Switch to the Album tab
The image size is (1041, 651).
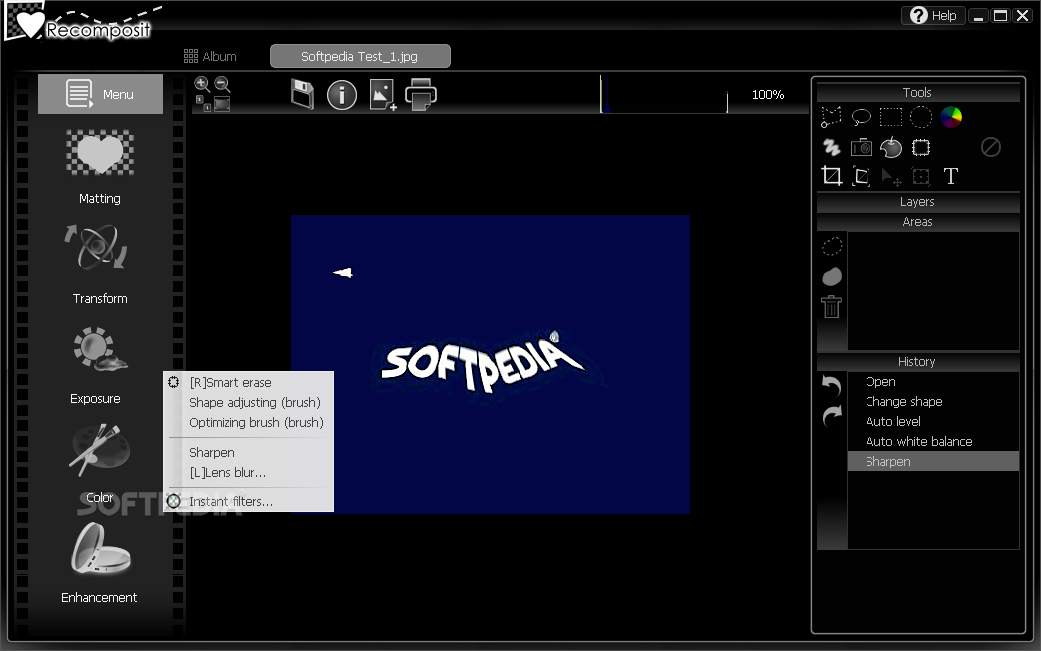[210, 57]
